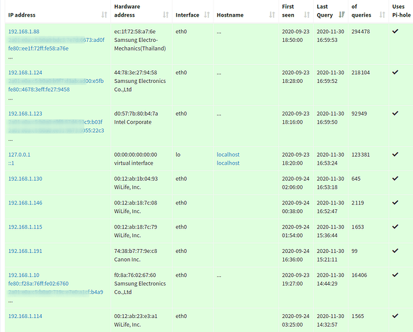Click the Uses Pi-hole column header
Image resolution: width=413 pixels, height=332 pixels.
[398, 11]
